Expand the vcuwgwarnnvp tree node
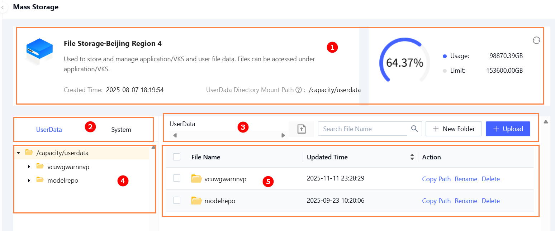Screen dimensions: 555x231 pos(29,167)
